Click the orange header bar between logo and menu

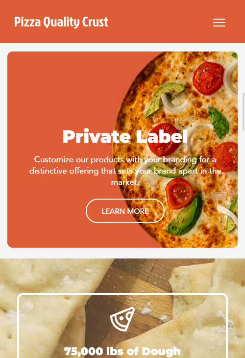pos(160,22)
